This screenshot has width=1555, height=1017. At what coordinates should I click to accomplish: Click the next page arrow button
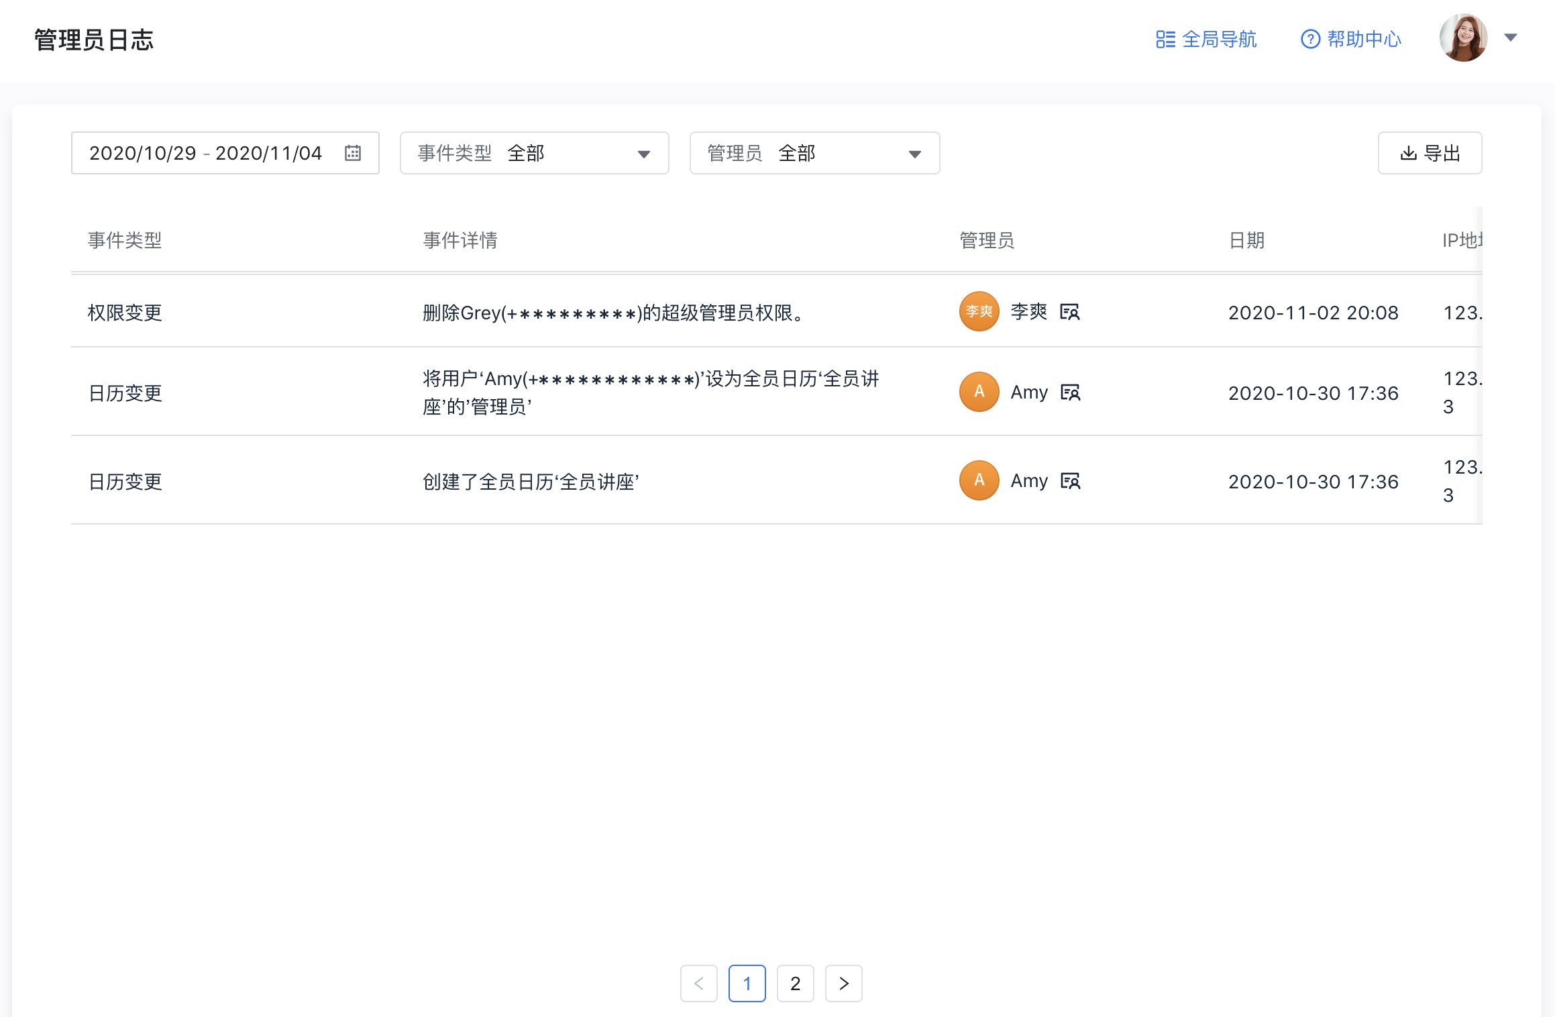point(843,983)
